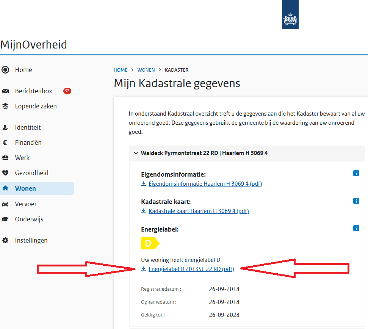
Task: Open the Gezondheid menu item
Action: pos(32,173)
